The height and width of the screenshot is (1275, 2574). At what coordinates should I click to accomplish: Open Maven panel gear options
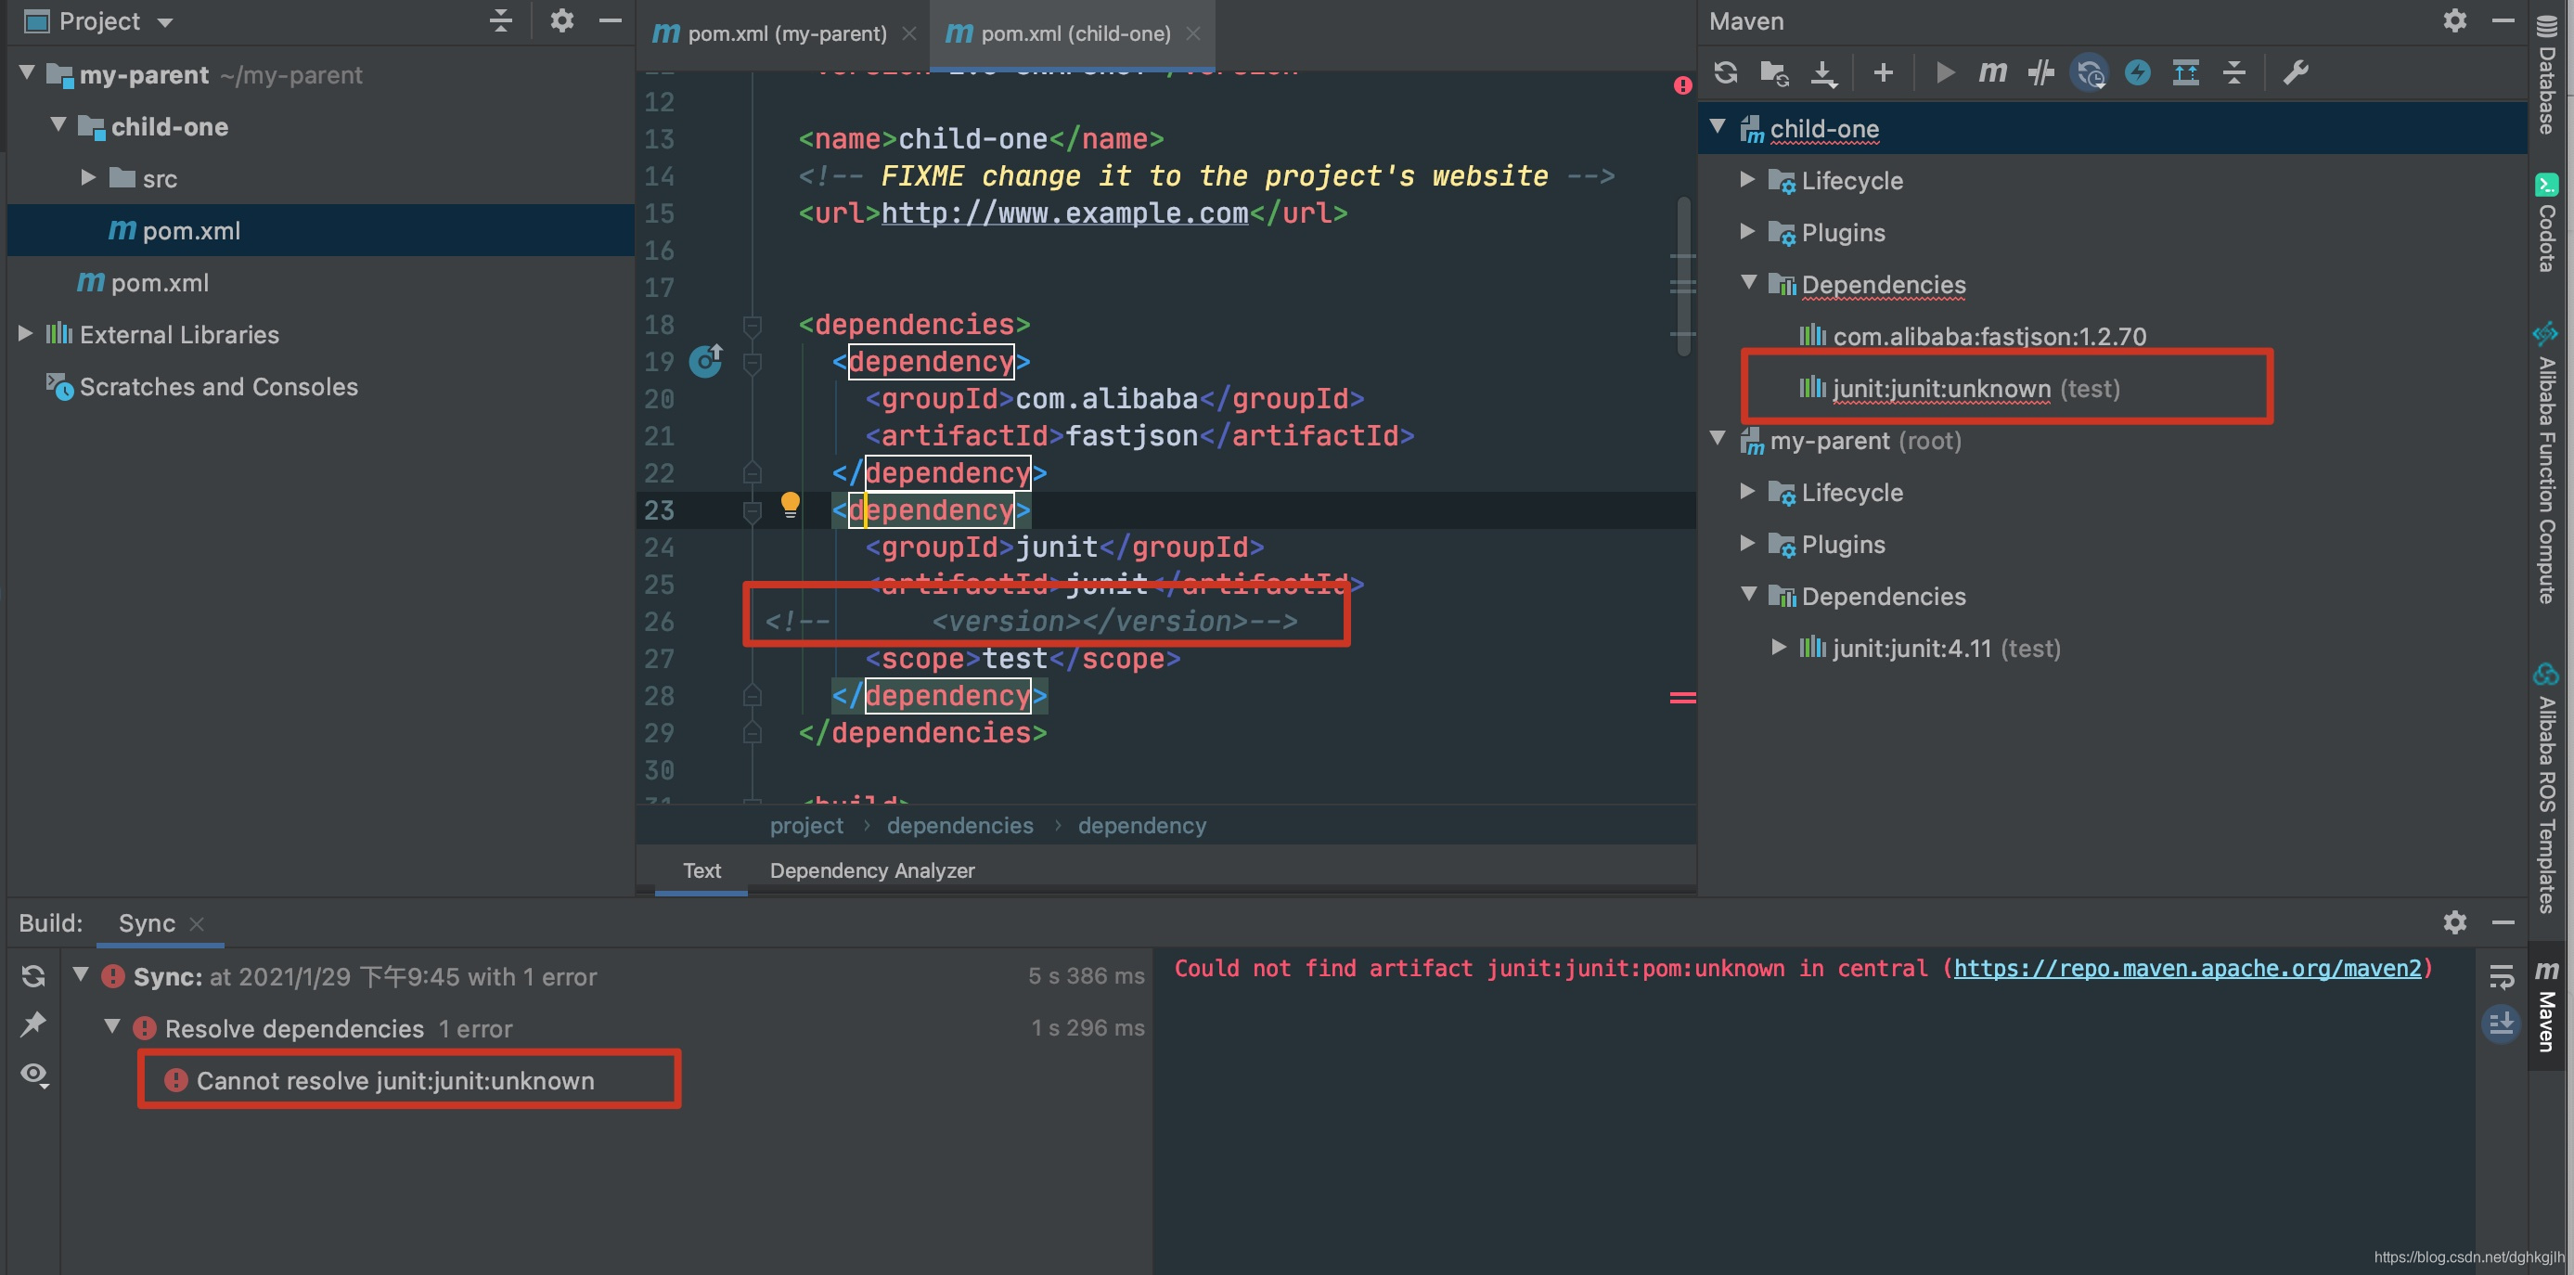coord(2455,21)
